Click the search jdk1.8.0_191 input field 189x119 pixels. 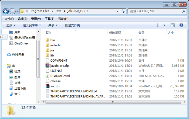click(155, 11)
